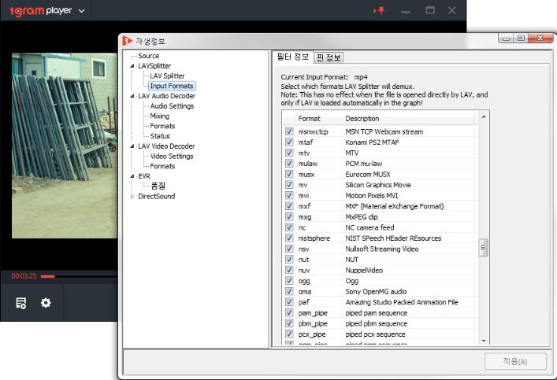Disable the musx format checkbox
The height and width of the screenshot is (380, 557).
(289, 174)
